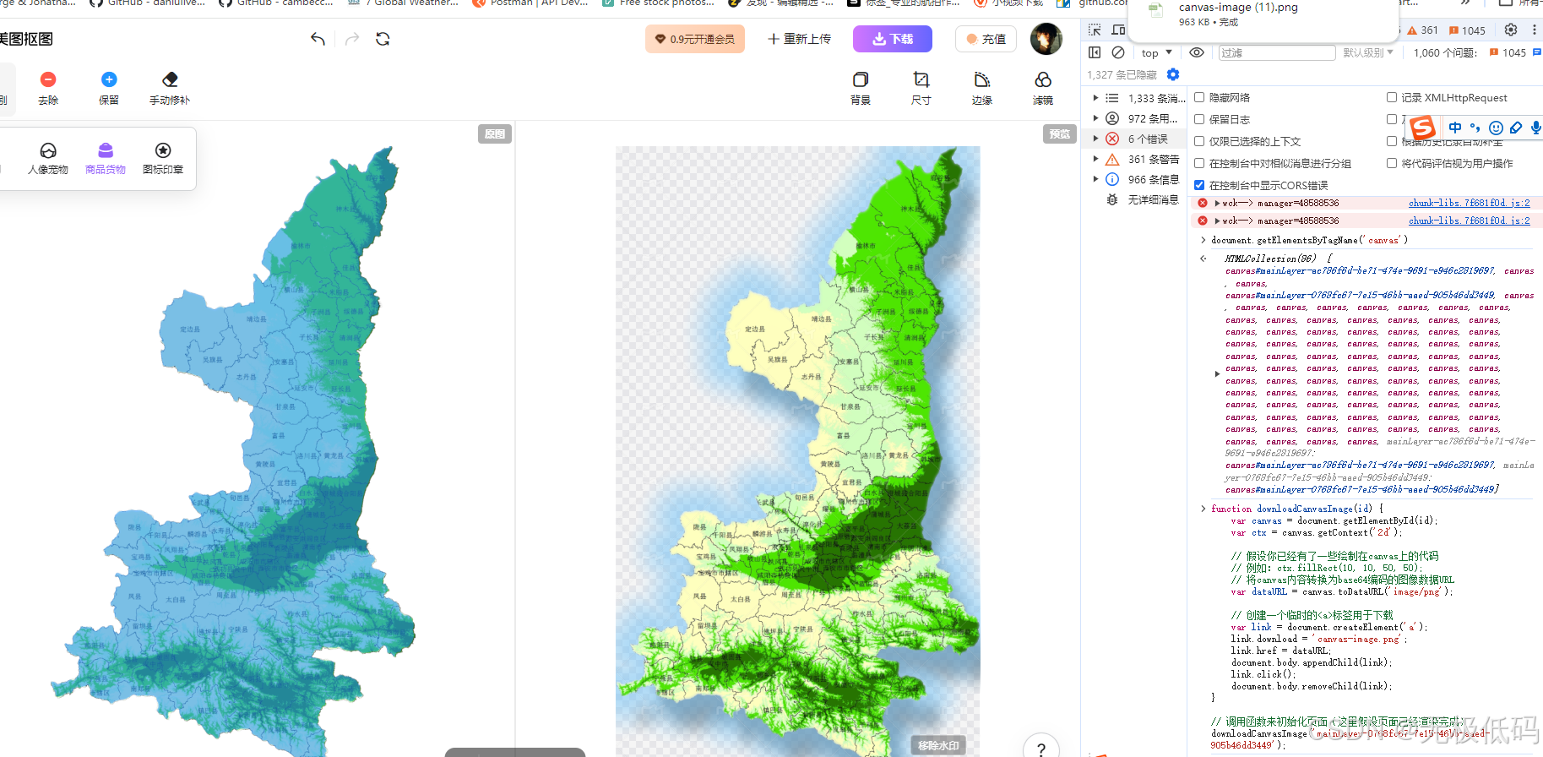Click the purple 下载 download button

pyautogui.click(x=893, y=39)
